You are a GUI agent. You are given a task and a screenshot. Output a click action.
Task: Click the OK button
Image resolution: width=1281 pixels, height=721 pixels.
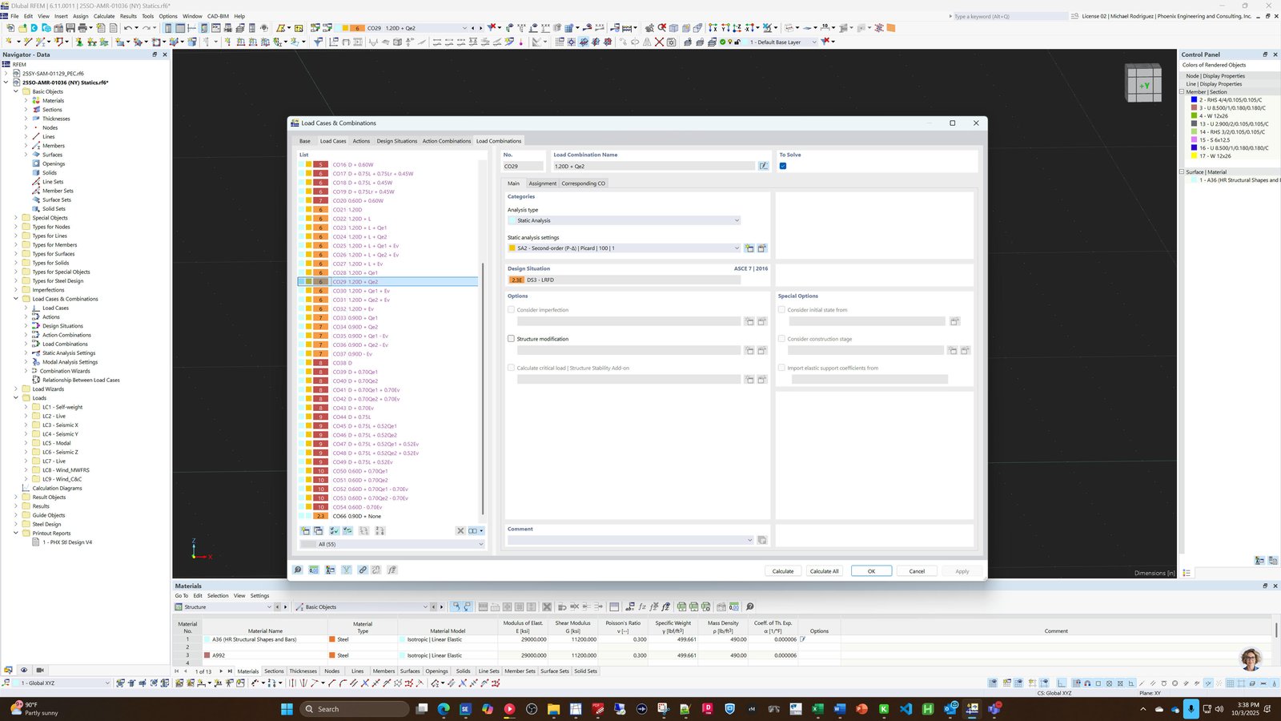pos(871,571)
